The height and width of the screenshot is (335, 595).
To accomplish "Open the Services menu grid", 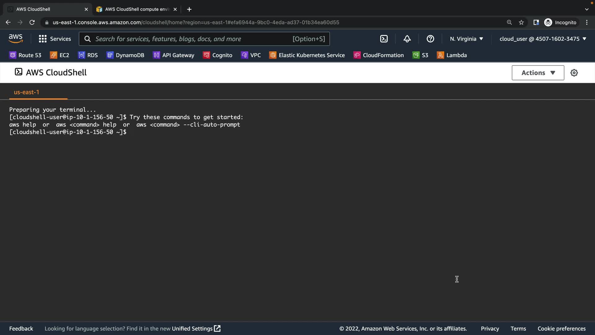I will (x=55, y=39).
